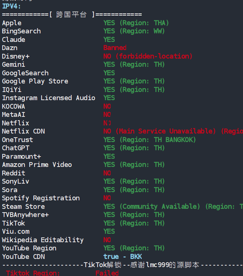The image size is (243, 276).
Task: Click the KOCOWA row label
Action: click(13, 106)
